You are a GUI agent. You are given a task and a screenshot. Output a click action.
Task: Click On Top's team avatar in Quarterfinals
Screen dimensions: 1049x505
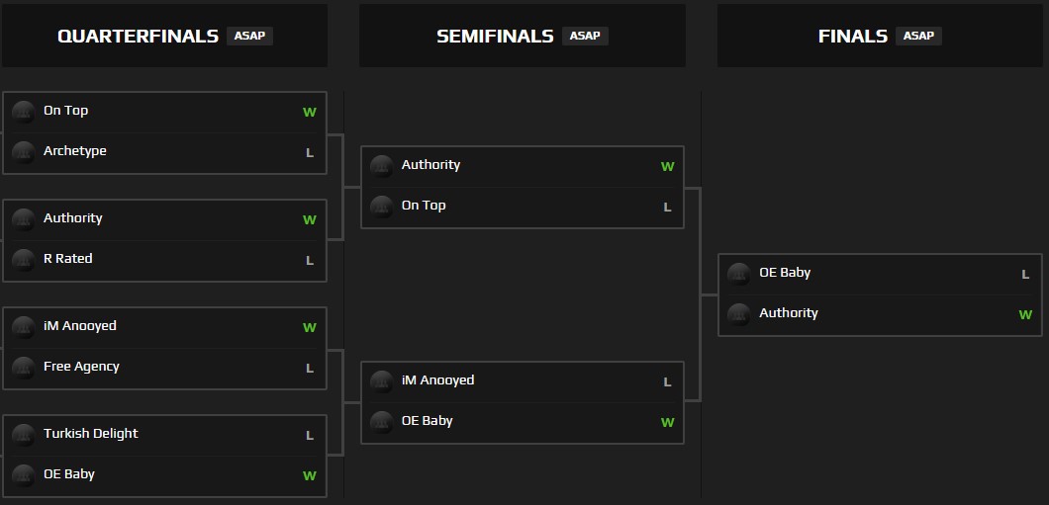24,112
